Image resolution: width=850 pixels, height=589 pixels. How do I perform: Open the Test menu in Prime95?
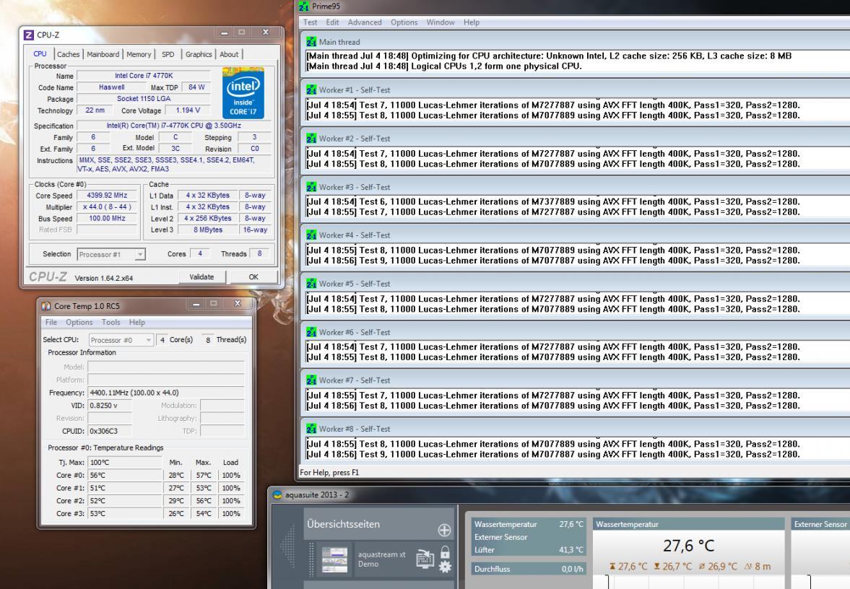coord(310,22)
